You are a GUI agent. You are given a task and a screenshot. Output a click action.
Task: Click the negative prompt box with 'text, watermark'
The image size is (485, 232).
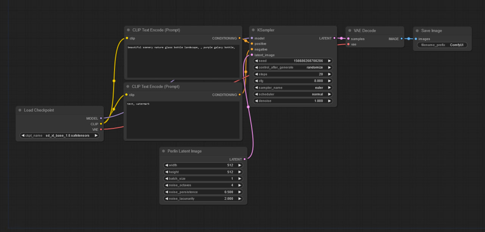click(183, 120)
